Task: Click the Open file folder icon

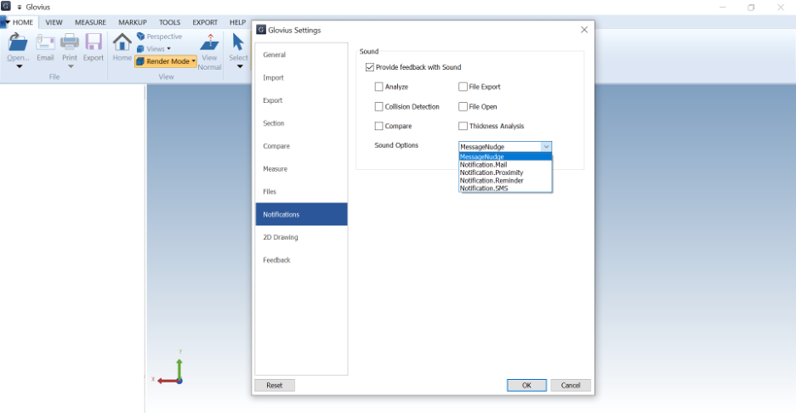Action: pyautogui.click(x=18, y=42)
